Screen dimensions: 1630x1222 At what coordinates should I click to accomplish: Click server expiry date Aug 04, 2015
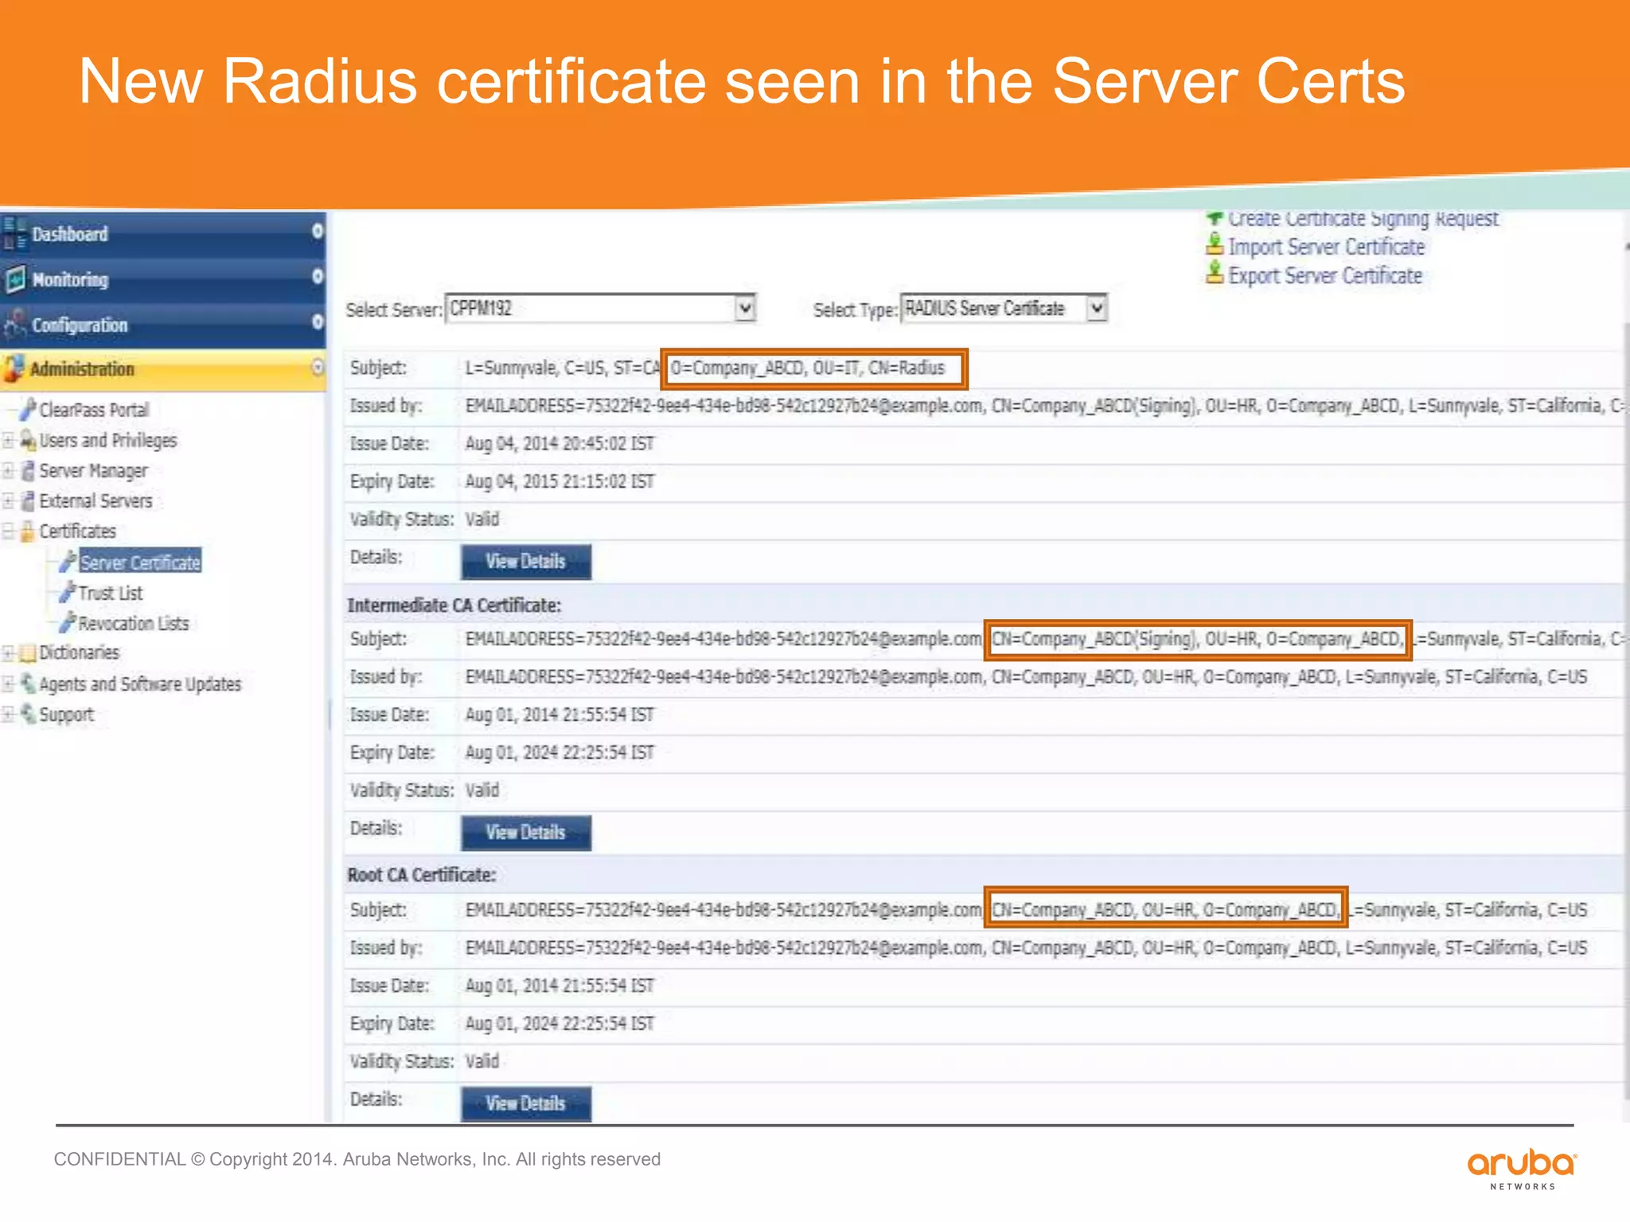pyautogui.click(x=560, y=481)
